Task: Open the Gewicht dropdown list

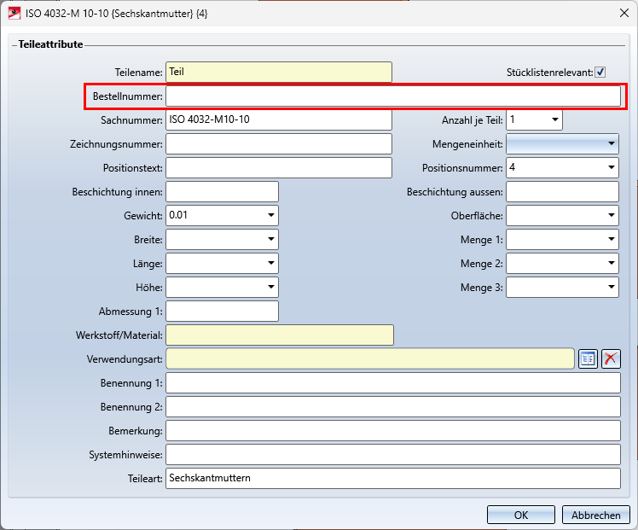Action: (270, 216)
